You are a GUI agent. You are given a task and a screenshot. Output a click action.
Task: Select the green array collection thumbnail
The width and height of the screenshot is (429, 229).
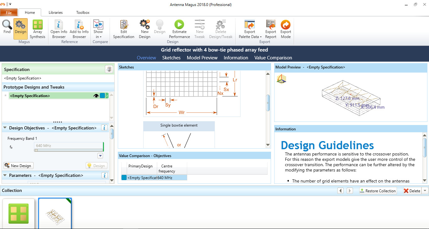pos(19,214)
